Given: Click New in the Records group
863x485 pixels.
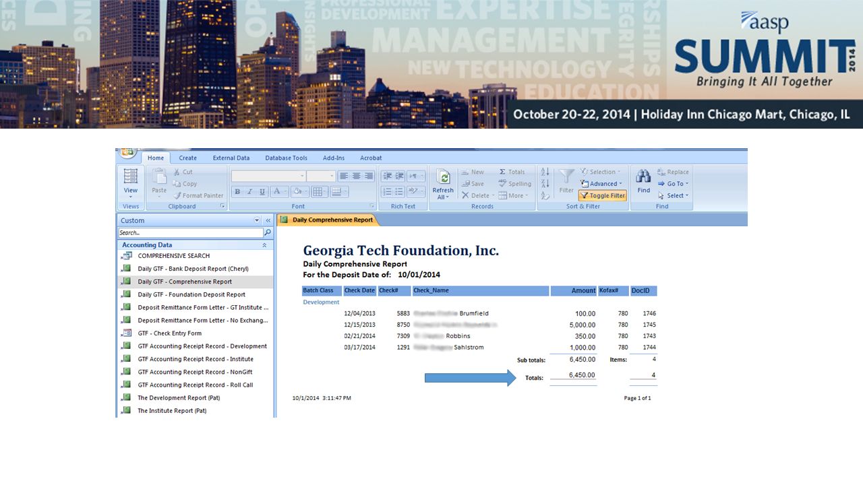Looking at the screenshot, I should tap(473, 172).
